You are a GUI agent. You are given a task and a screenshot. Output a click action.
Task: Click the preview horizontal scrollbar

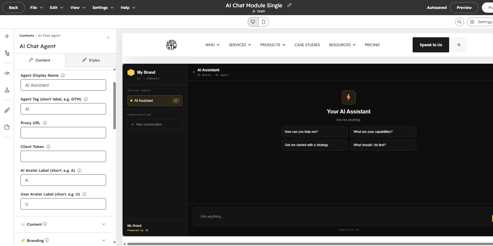(x=310, y=244)
